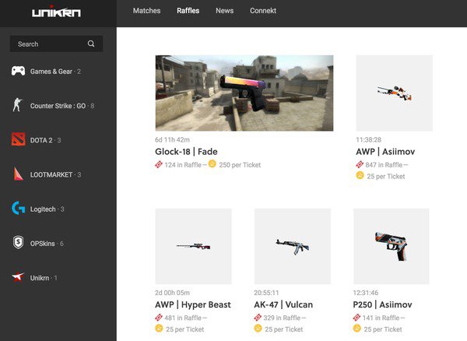Click coin icon beside 250 per Ticket
Image resolution: width=467 pixels, height=341 pixels.
[212, 163]
